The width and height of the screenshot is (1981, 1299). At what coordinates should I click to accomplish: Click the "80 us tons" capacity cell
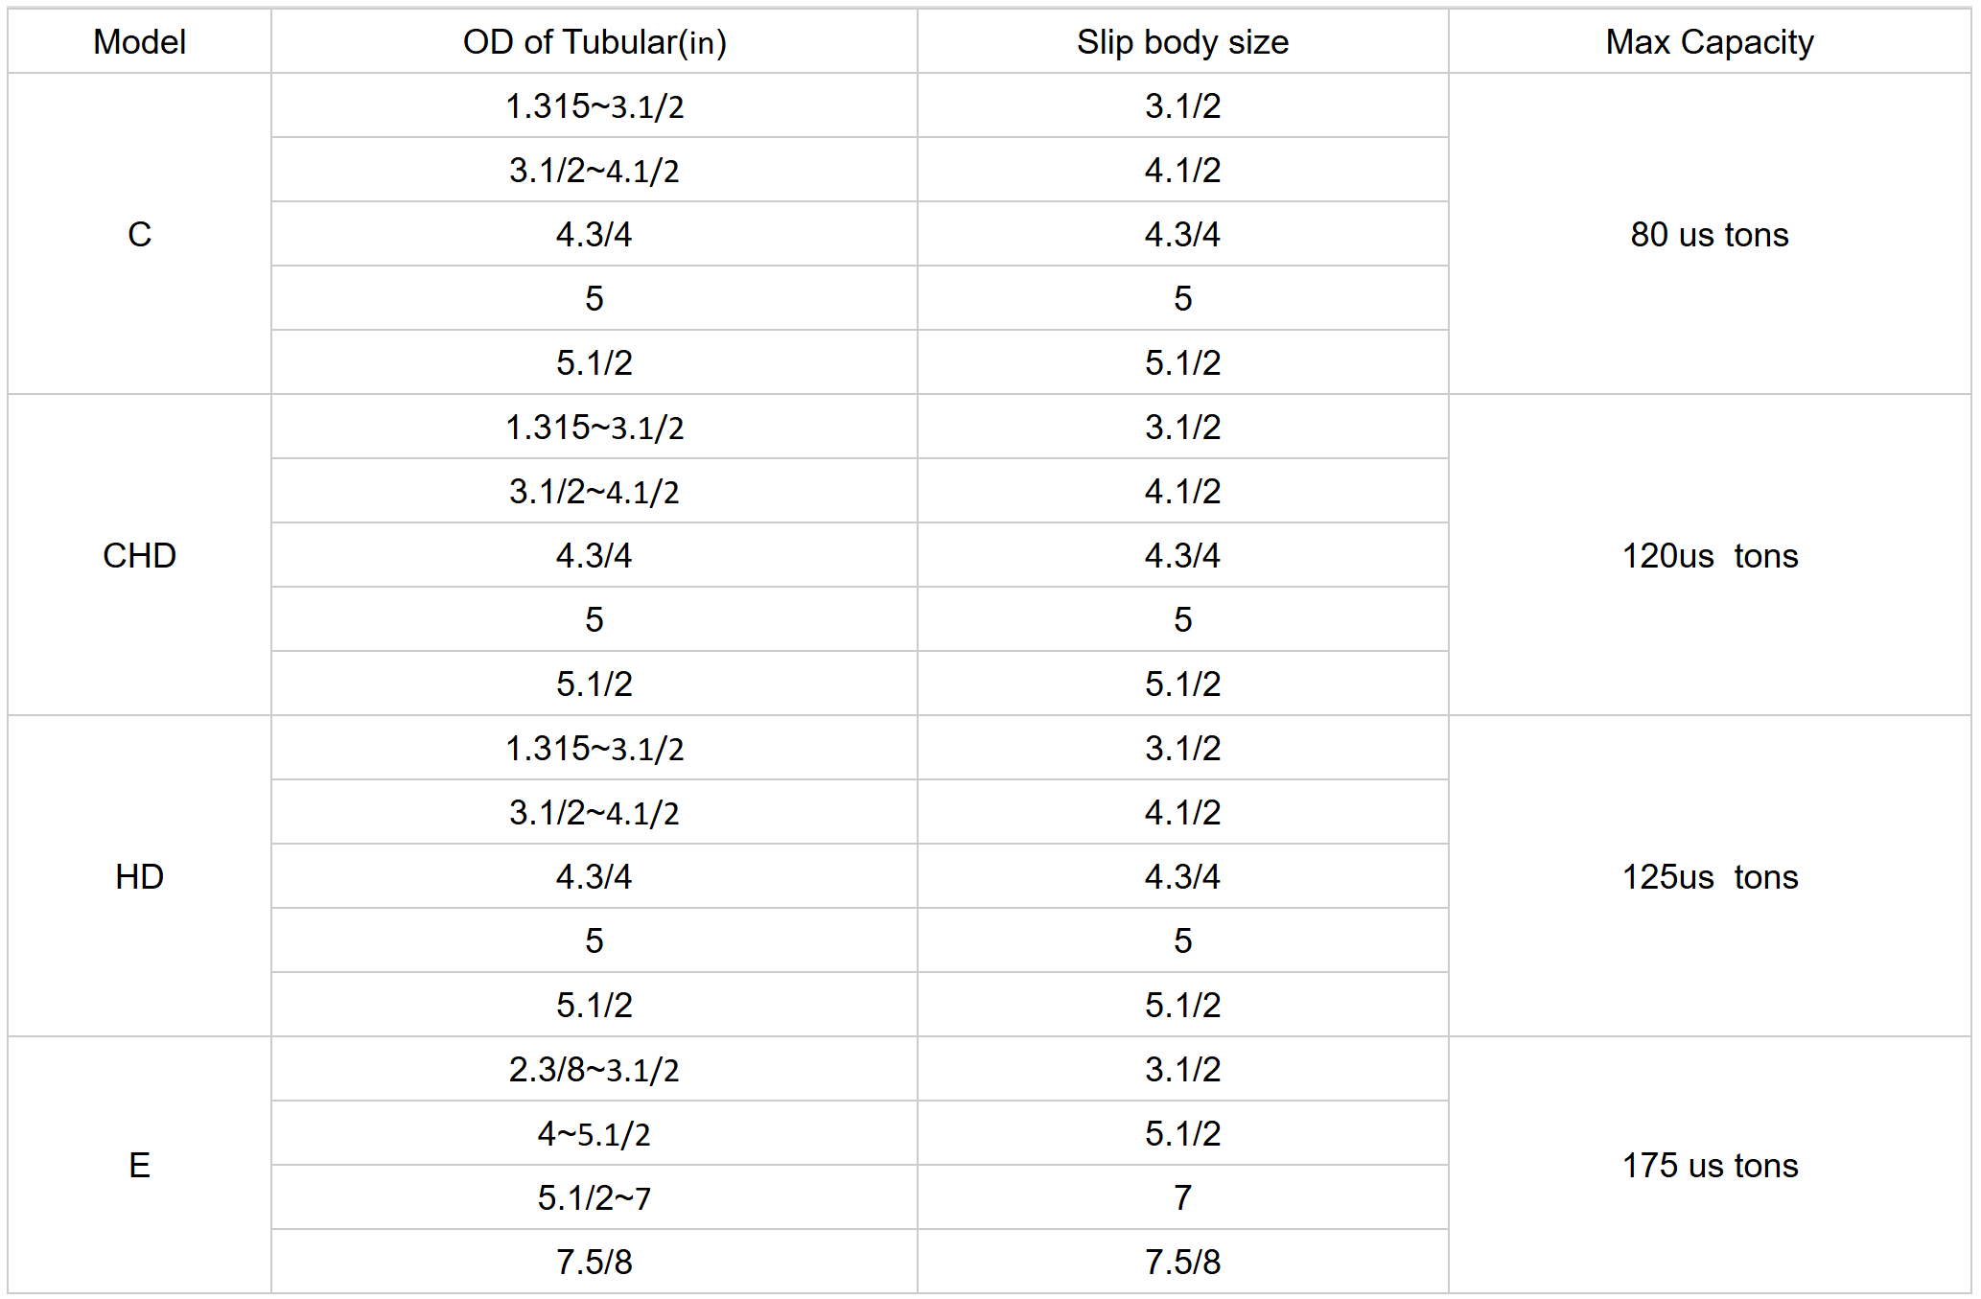[x=1710, y=234]
